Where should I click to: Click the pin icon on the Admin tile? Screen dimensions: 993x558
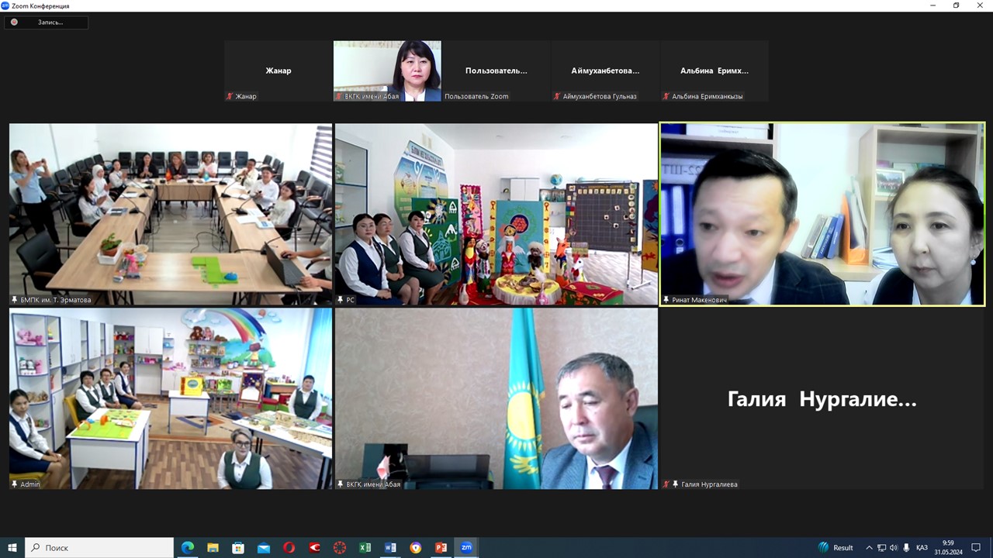pos(15,484)
